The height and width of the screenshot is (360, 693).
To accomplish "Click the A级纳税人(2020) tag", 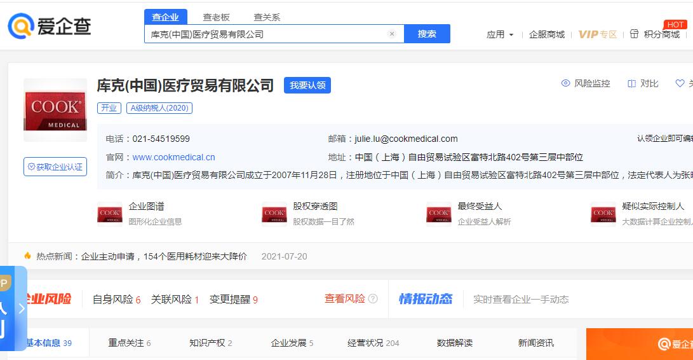I will 159,108.
